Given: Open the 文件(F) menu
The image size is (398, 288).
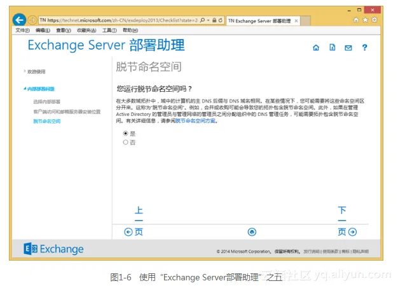Looking at the screenshot, I should (22, 30).
